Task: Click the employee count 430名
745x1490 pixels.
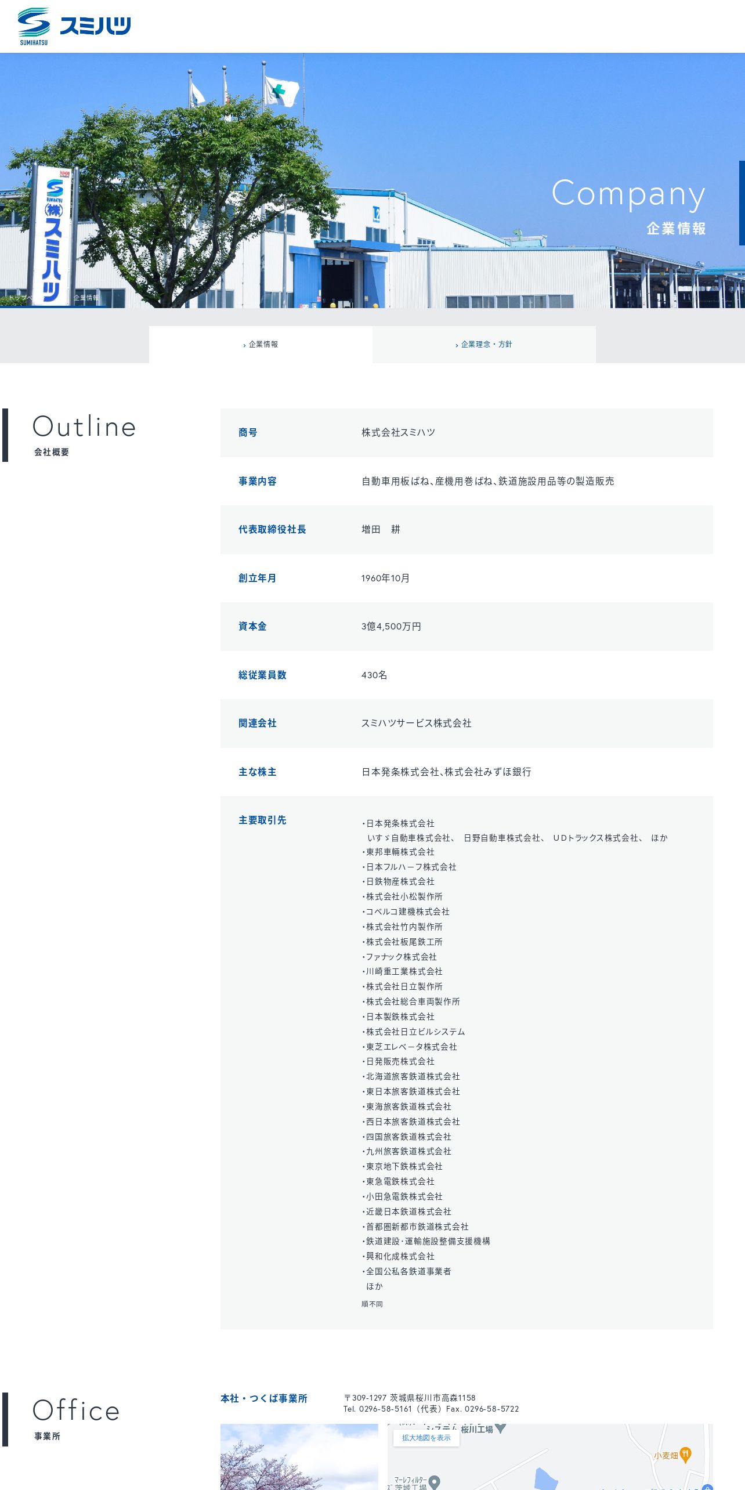Action: (x=374, y=675)
